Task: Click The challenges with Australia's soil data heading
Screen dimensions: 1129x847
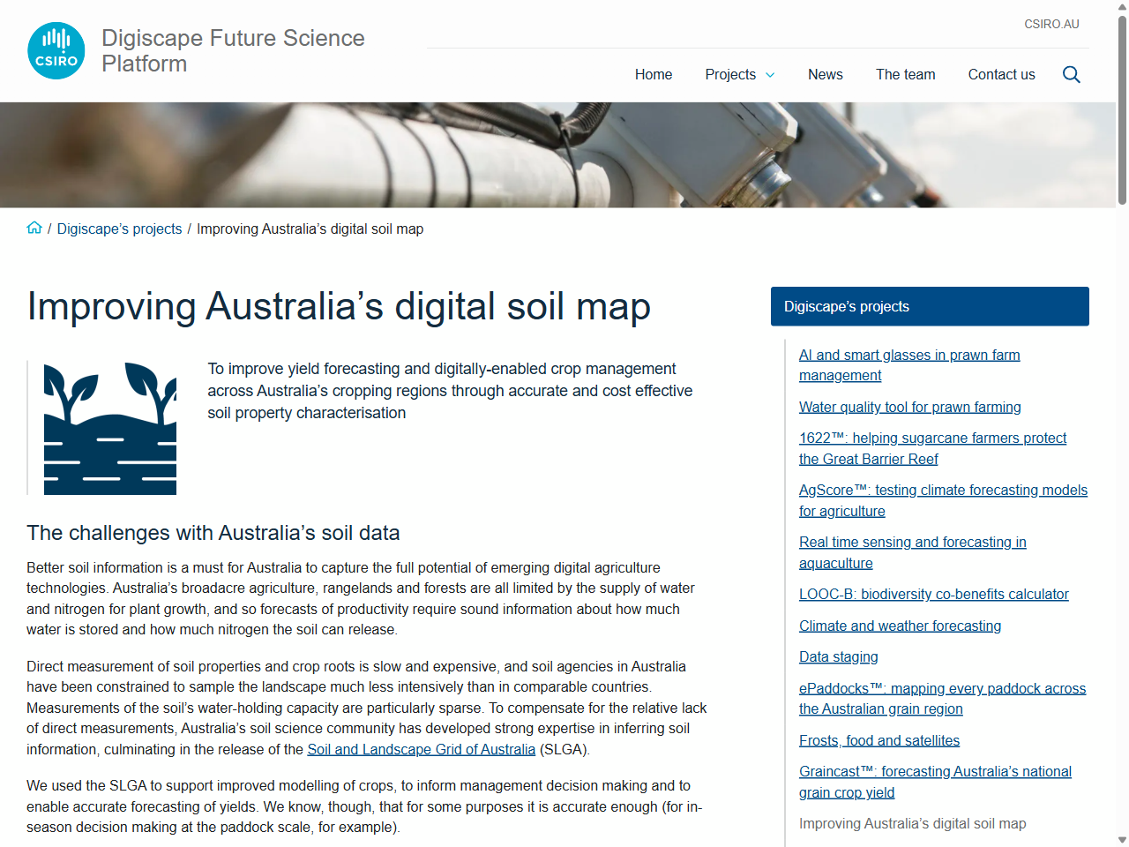Action: click(x=213, y=533)
